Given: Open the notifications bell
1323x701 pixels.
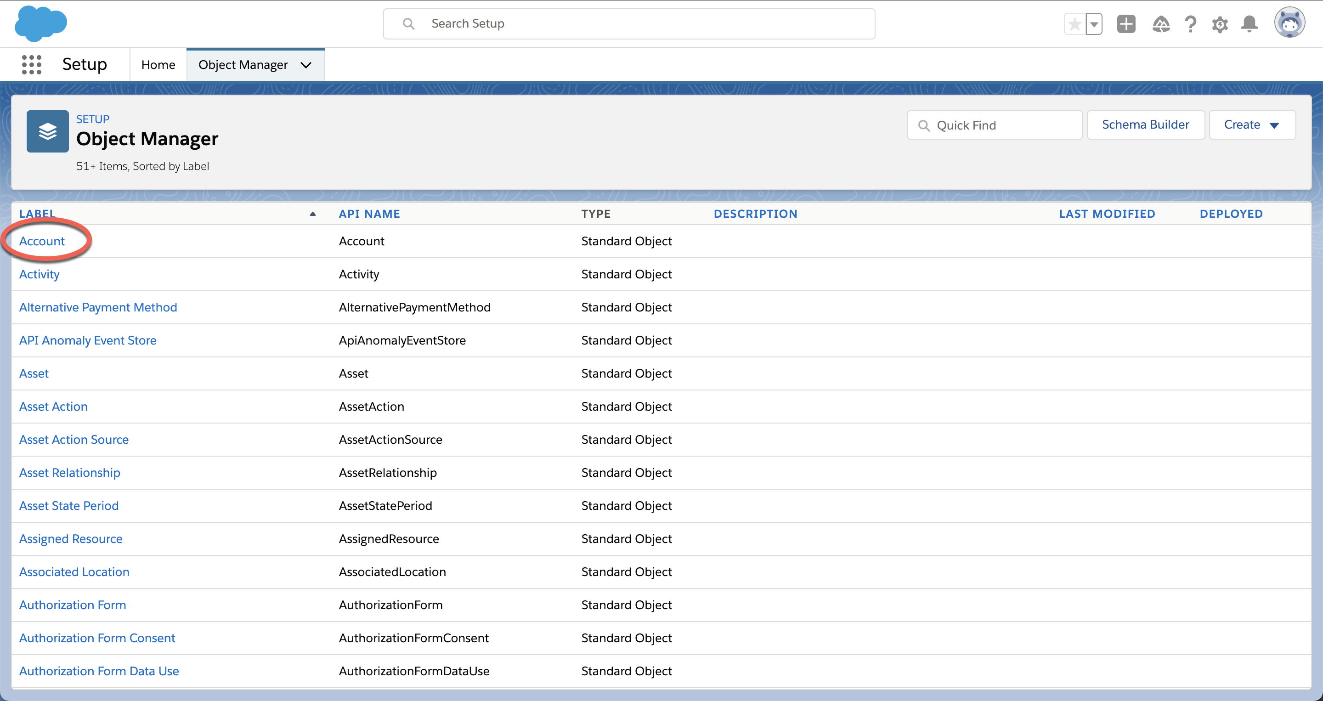Looking at the screenshot, I should pos(1249,23).
